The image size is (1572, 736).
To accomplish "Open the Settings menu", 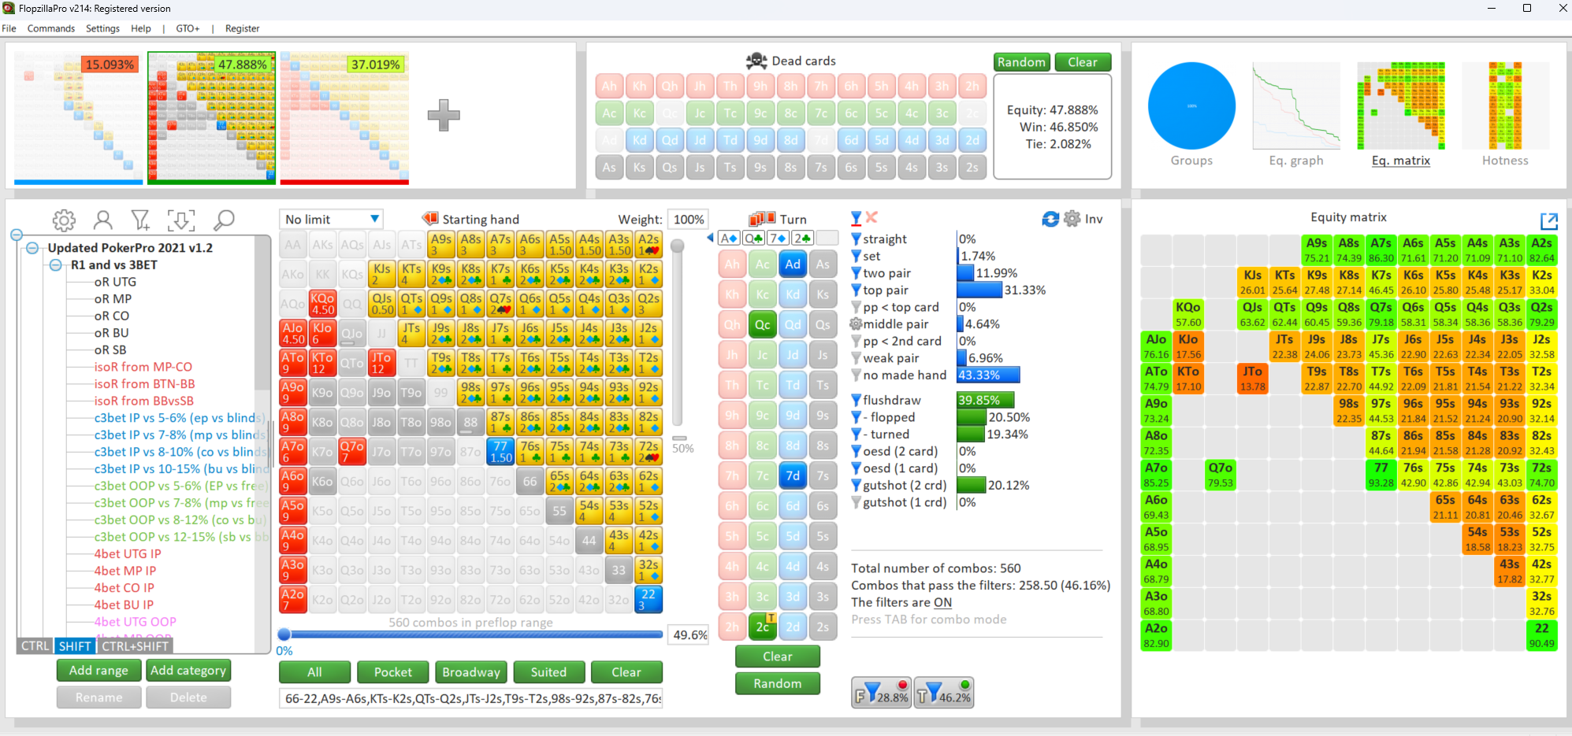I will pos(102,28).
